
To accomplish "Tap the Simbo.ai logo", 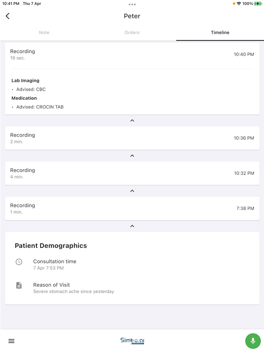I will [x=132, y=341].
